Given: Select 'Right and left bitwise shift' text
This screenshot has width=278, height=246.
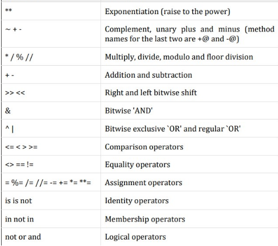Looking at the screenshot, I should point(151,93).
